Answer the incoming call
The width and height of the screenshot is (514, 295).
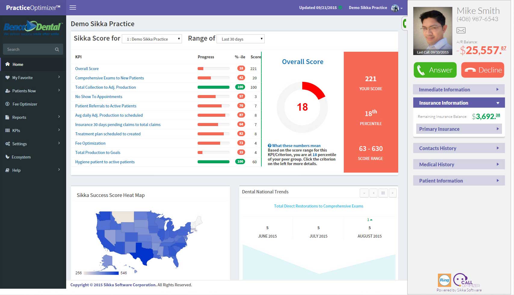coord(435,70)
